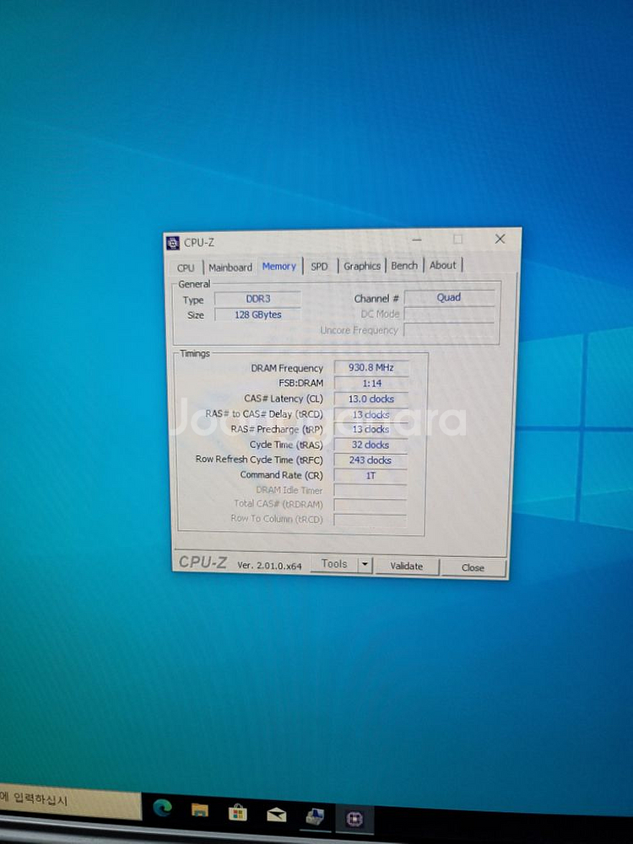Viewport: 633px width, 844px height.
Task: Click the Validate button
Action: [x=407, y=565]
